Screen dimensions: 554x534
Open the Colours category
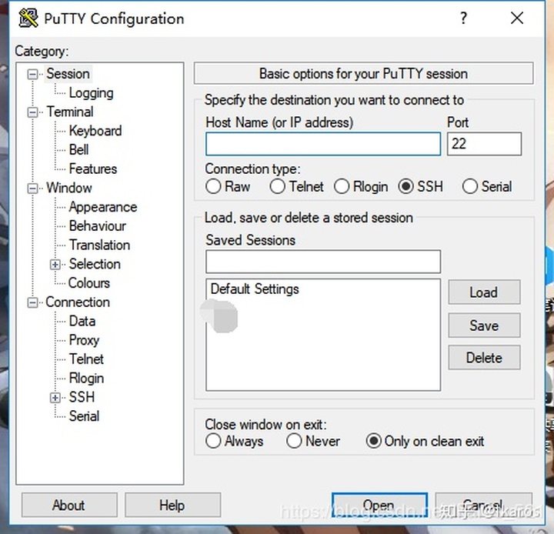click(x=89, y=283)
